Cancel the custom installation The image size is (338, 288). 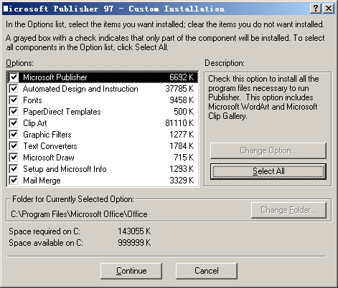pos(207,271)
